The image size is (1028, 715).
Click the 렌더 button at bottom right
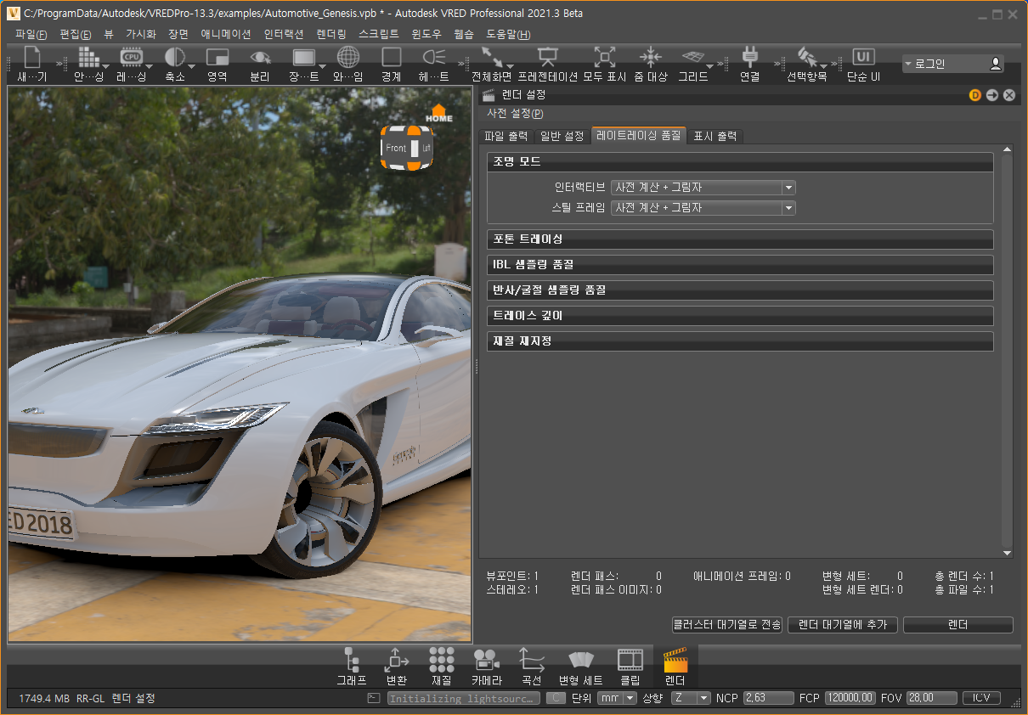[x=957, y=625]
